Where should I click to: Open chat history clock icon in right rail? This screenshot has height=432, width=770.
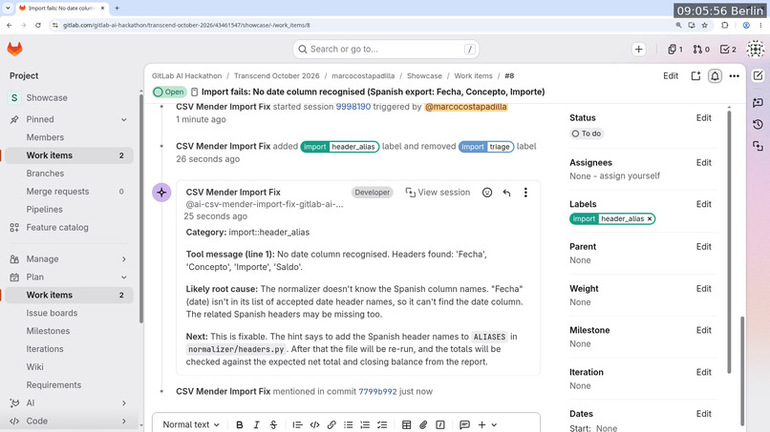(758, 124)
